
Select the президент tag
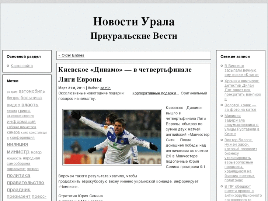[18, 196]
